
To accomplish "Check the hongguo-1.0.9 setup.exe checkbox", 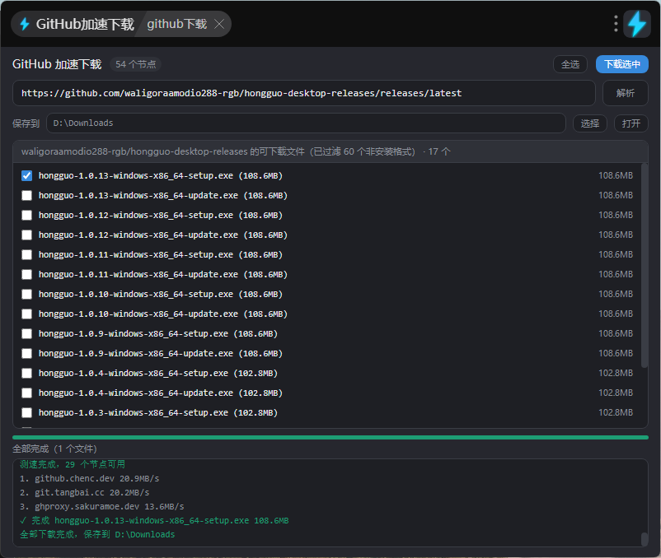I will [x=26, y=333].
